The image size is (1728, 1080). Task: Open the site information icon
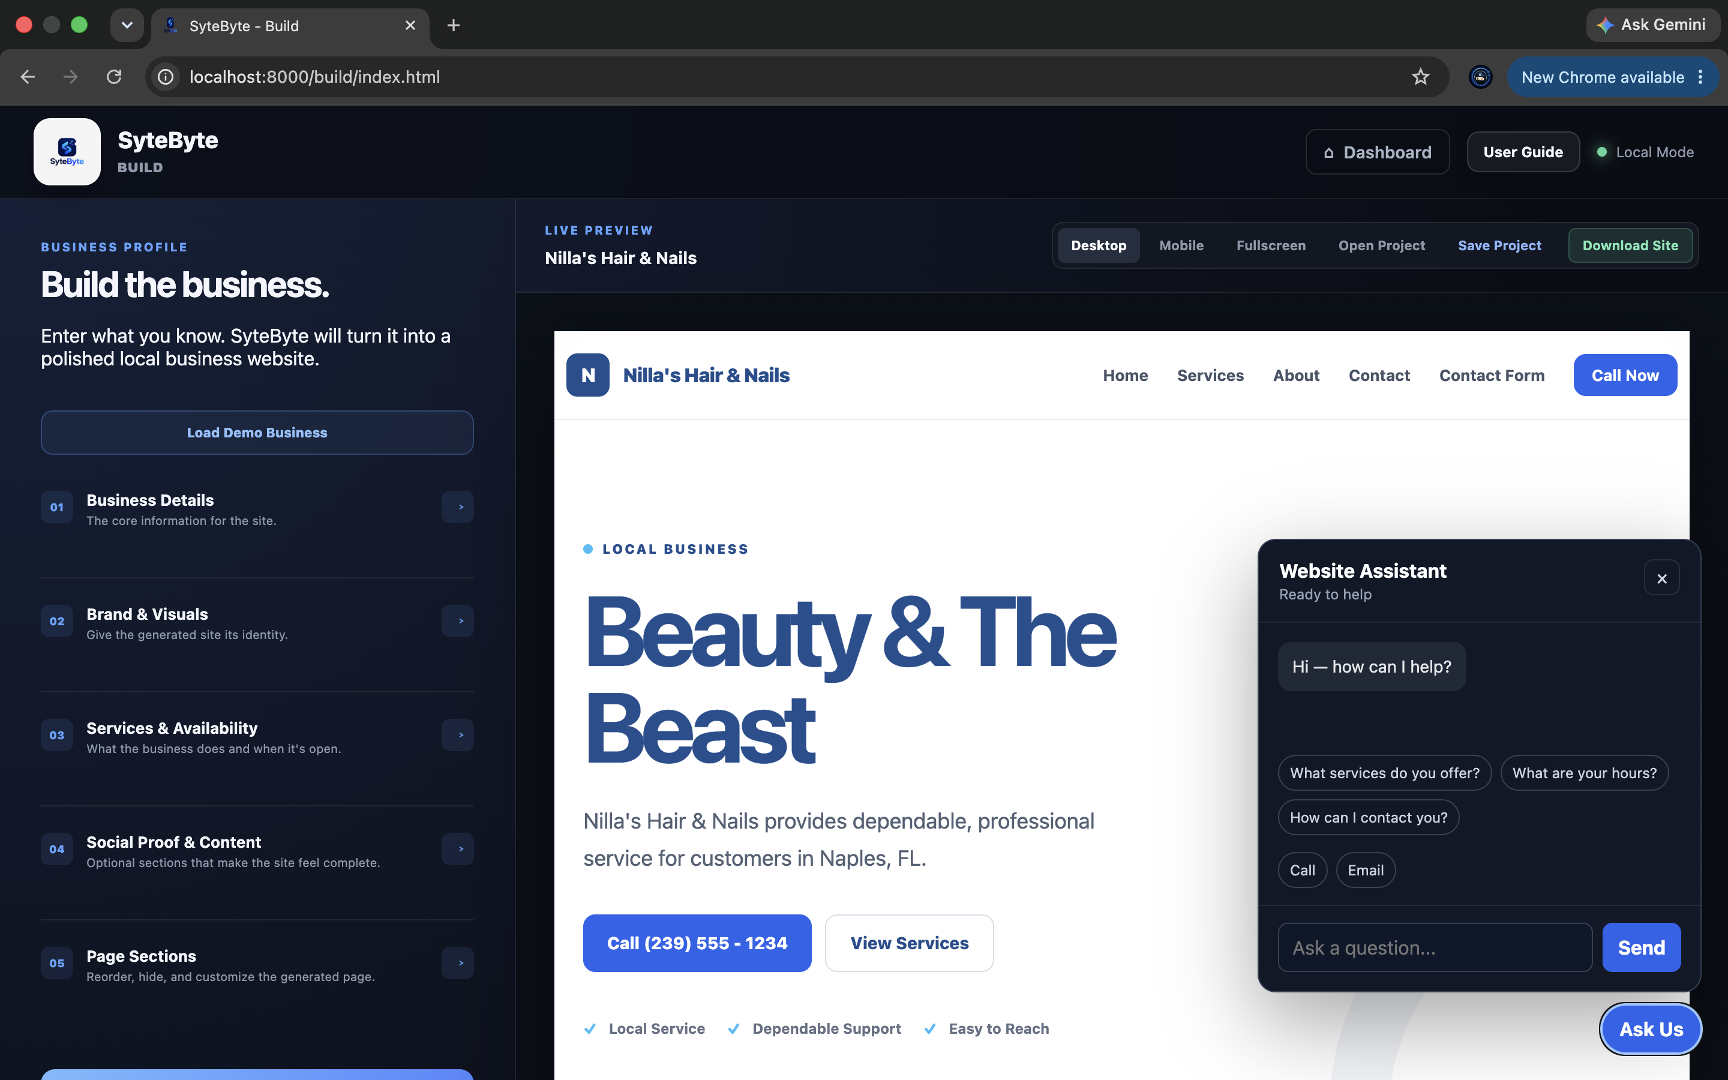(165, 76)
